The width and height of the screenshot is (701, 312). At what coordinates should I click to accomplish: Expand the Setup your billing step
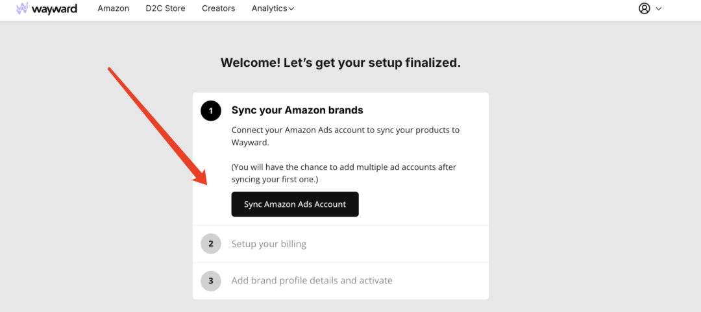(x=341, y=244)
